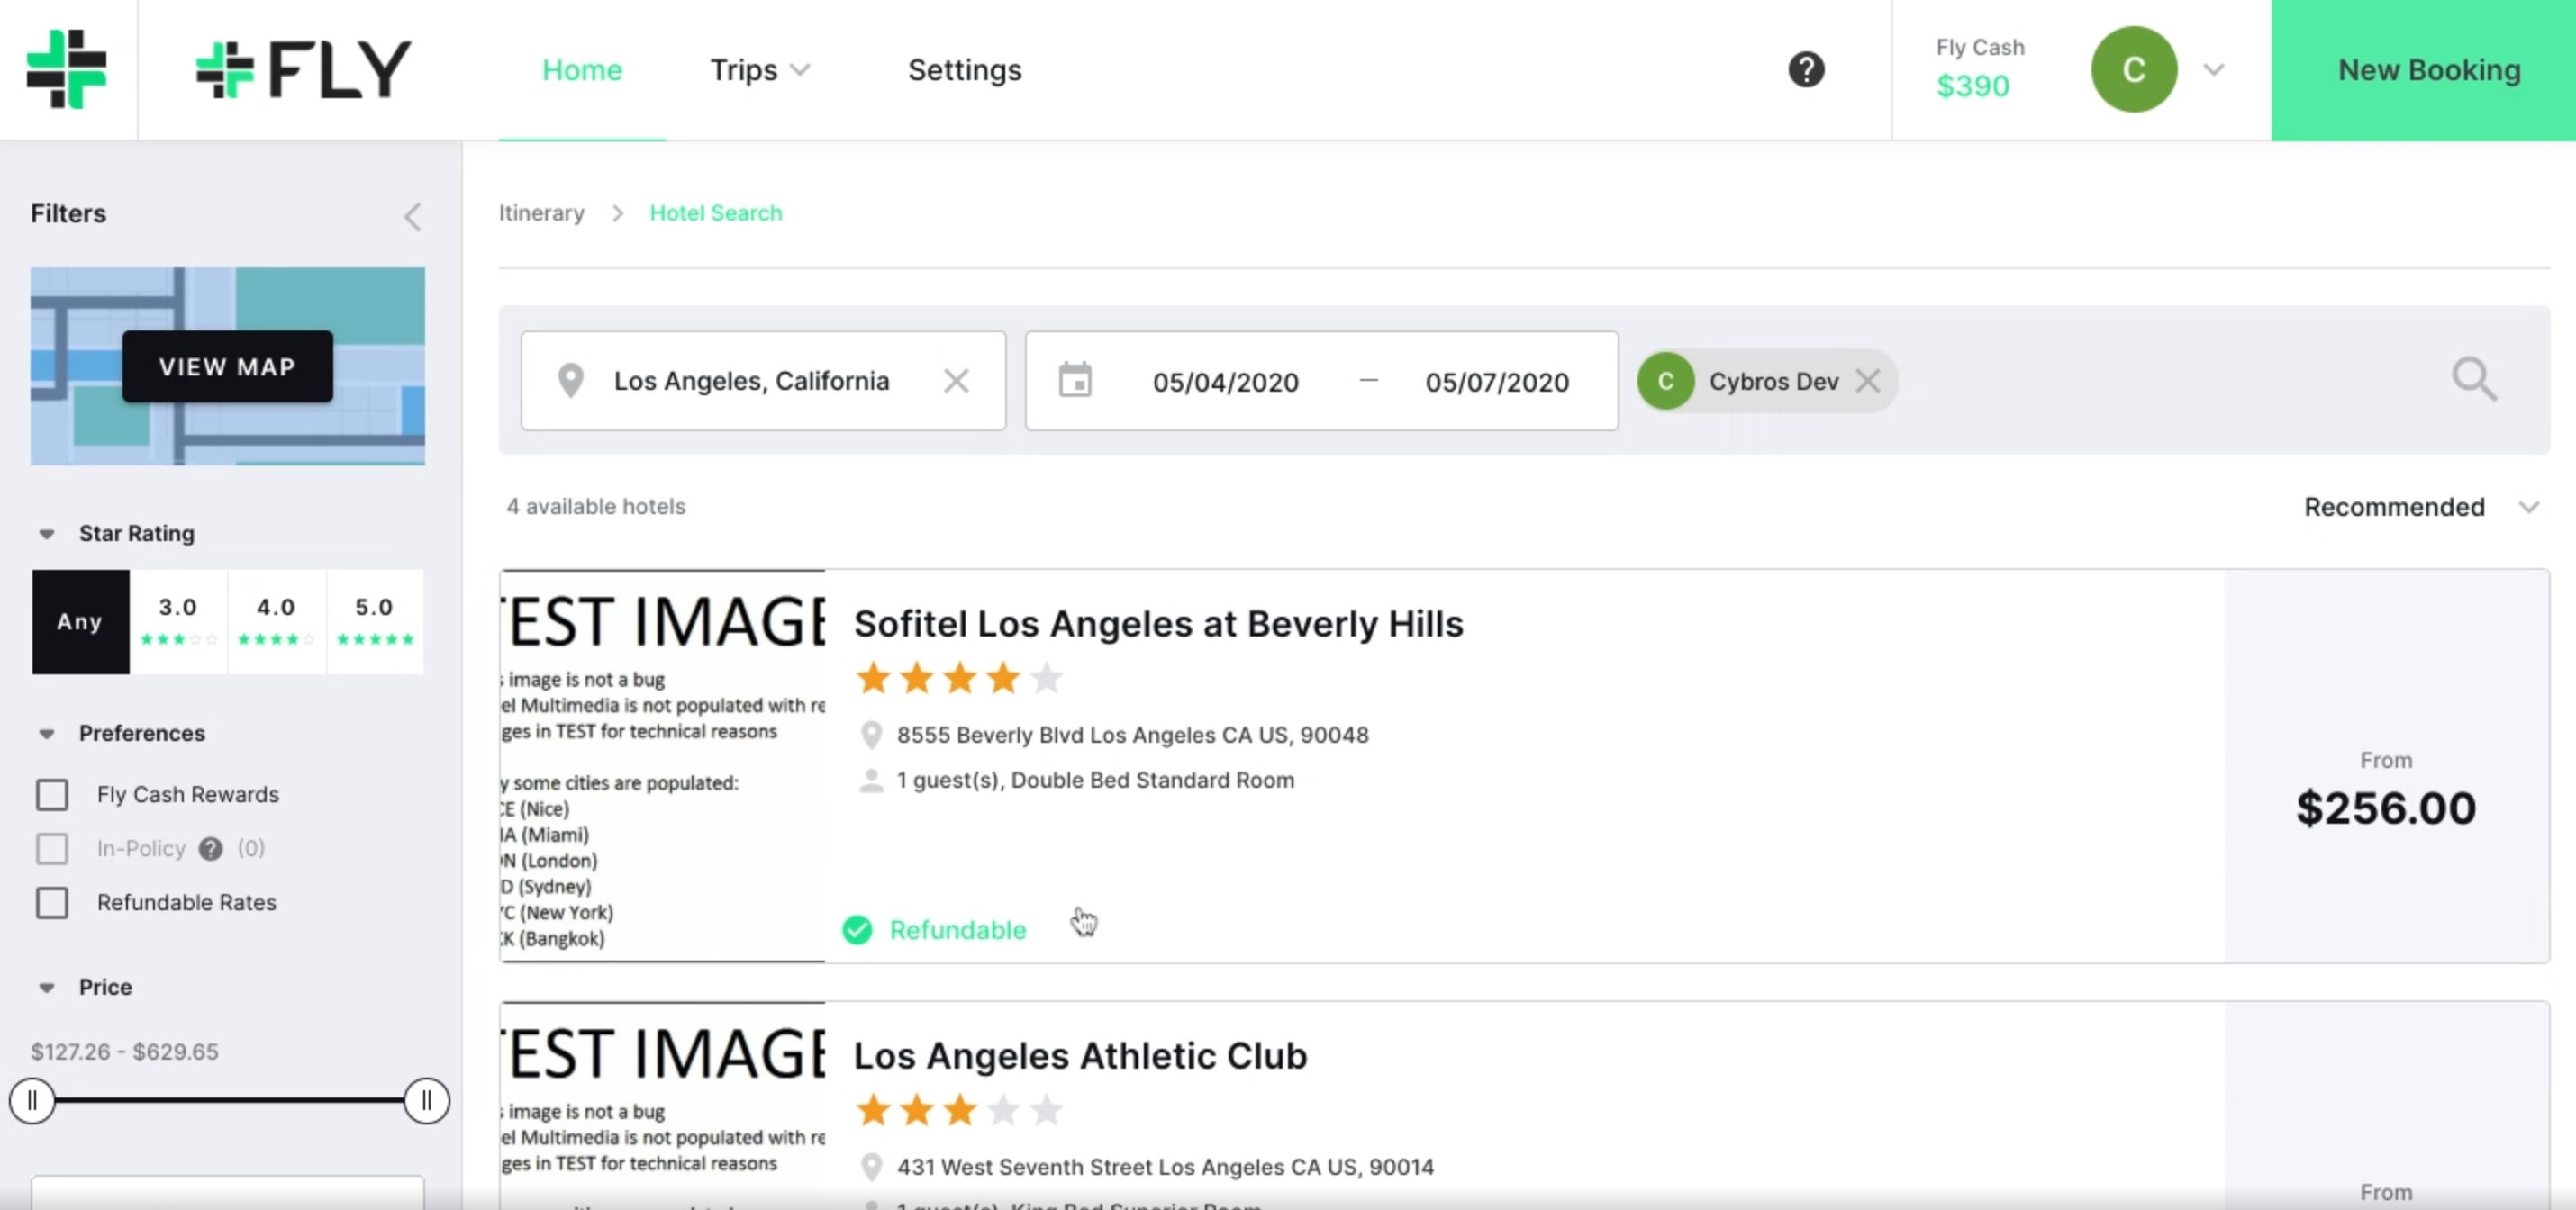The height and width of the screenshot is (1210, 2576).
Task: Click the Sofitel hotel test image thumbnail
Action: tap(663, 765)
